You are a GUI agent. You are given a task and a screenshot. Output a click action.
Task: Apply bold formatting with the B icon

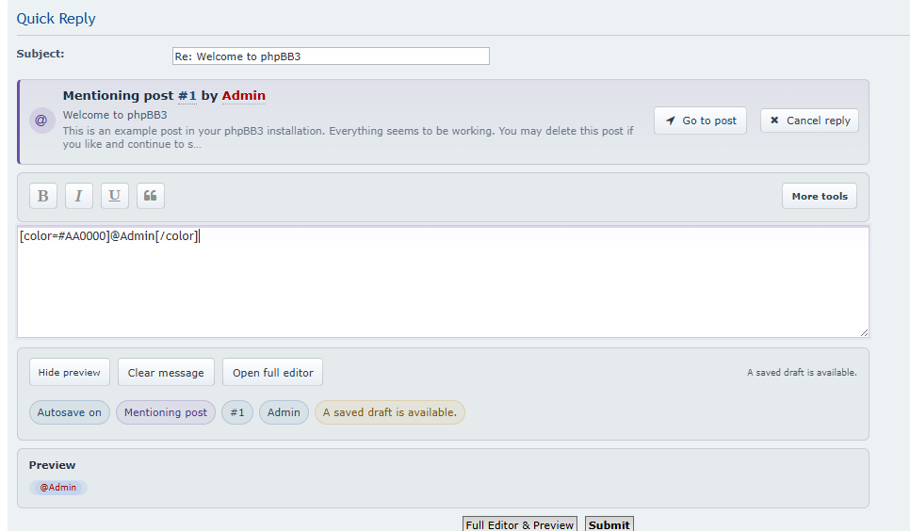(42, 196)
